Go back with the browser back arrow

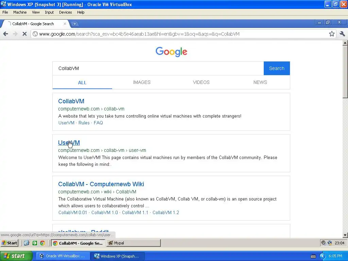tap(6, 34)
